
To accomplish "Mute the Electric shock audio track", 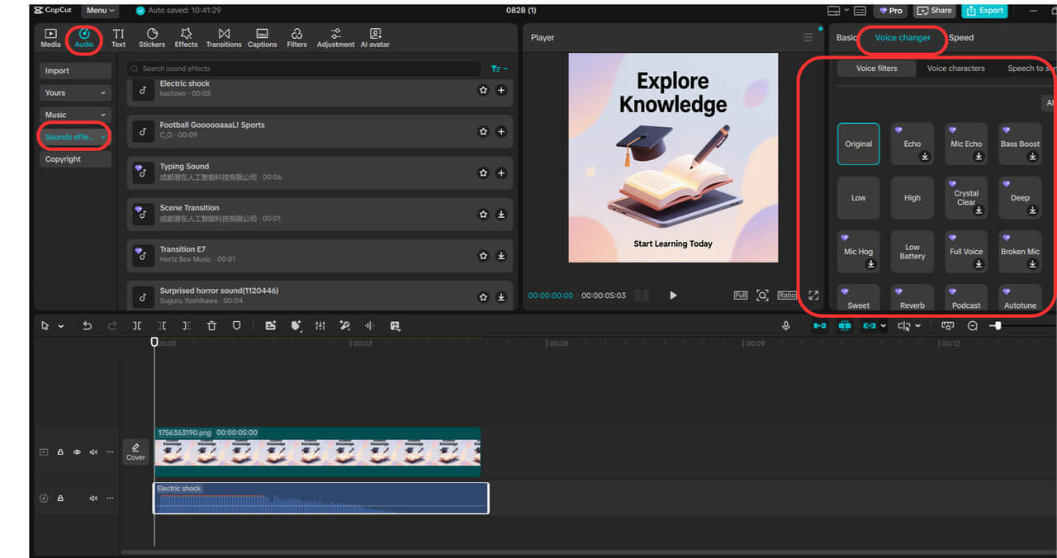I will point(93,498).
